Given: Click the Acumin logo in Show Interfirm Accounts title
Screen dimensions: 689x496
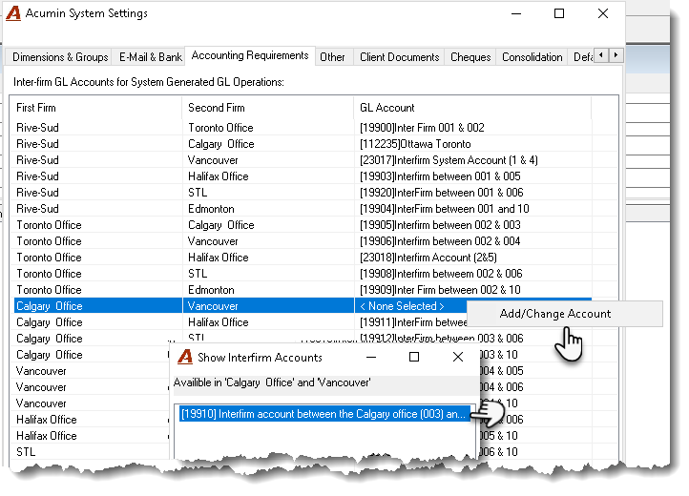Looking at the screenshot, I should pyautogui.click(x=185, y=357).
